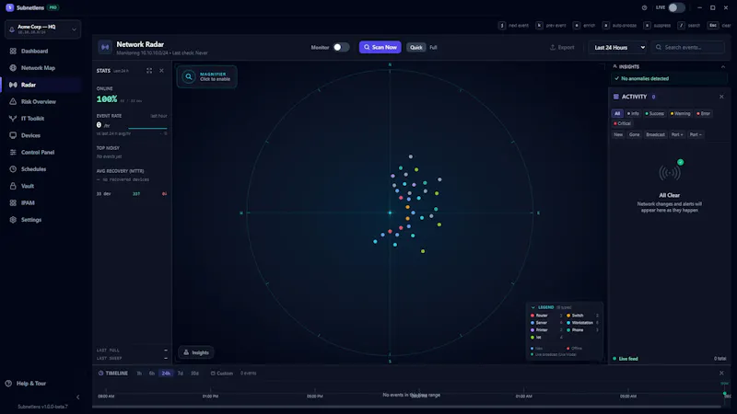Image resolution: width=737 pixels, height=414 pixels.
Task: Toggle the LIVE switch
Action: tap(676, 7)
